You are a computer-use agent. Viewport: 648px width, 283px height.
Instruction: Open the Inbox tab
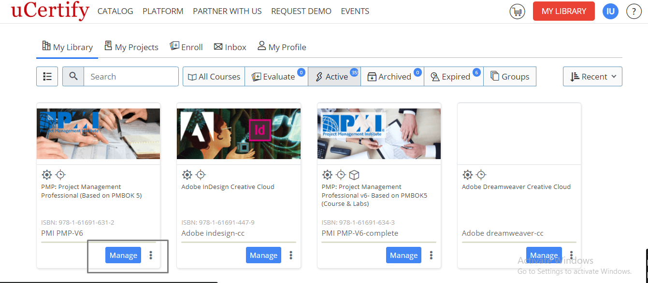(230, 47)
